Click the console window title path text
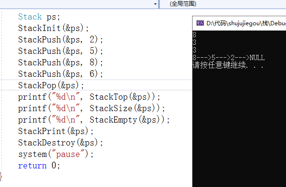Viewport: 286px width, 187px height. [246, 23]
